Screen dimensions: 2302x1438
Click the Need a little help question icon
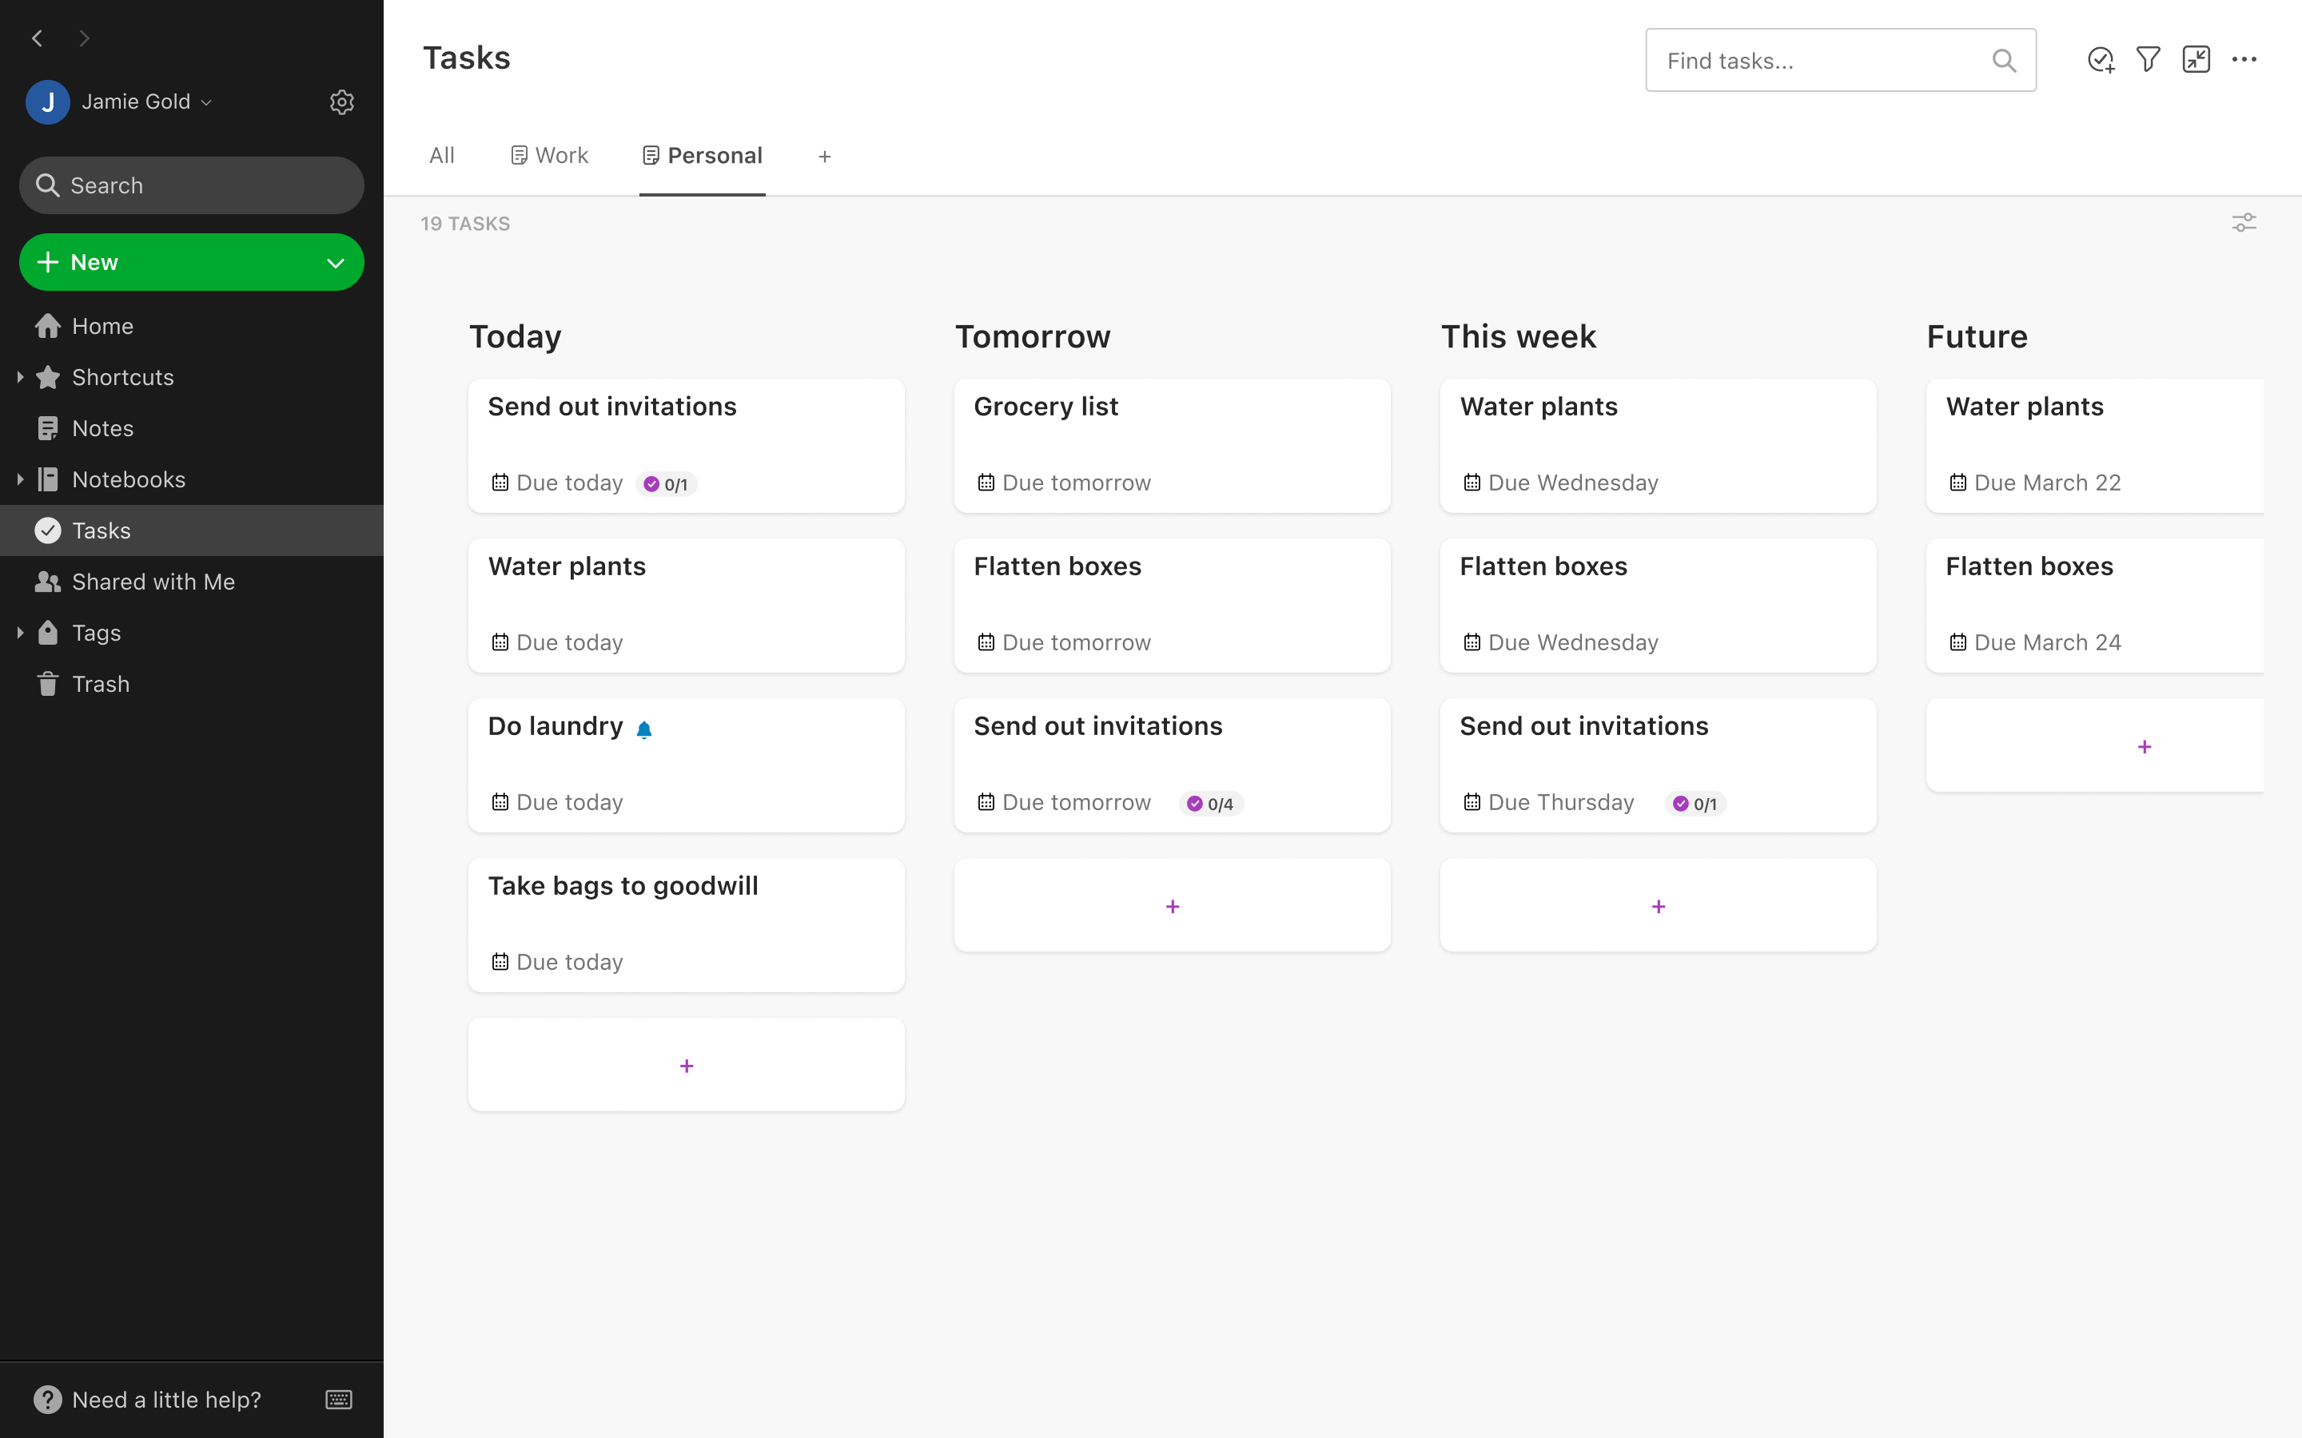coord(48,1399)
